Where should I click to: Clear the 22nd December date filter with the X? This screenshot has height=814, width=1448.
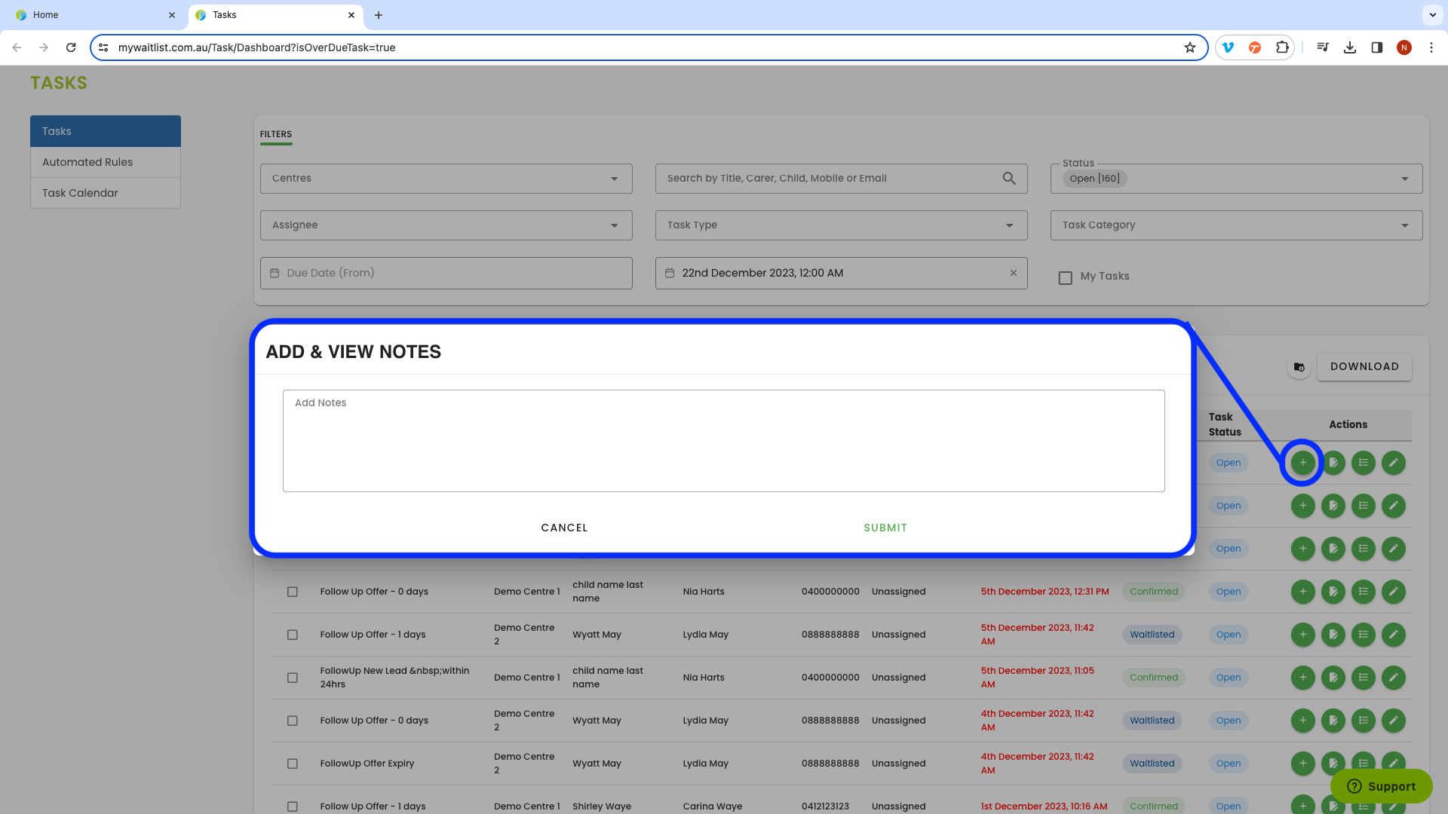coord(1013,273)
